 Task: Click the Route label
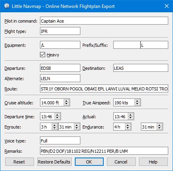(11, 89)
